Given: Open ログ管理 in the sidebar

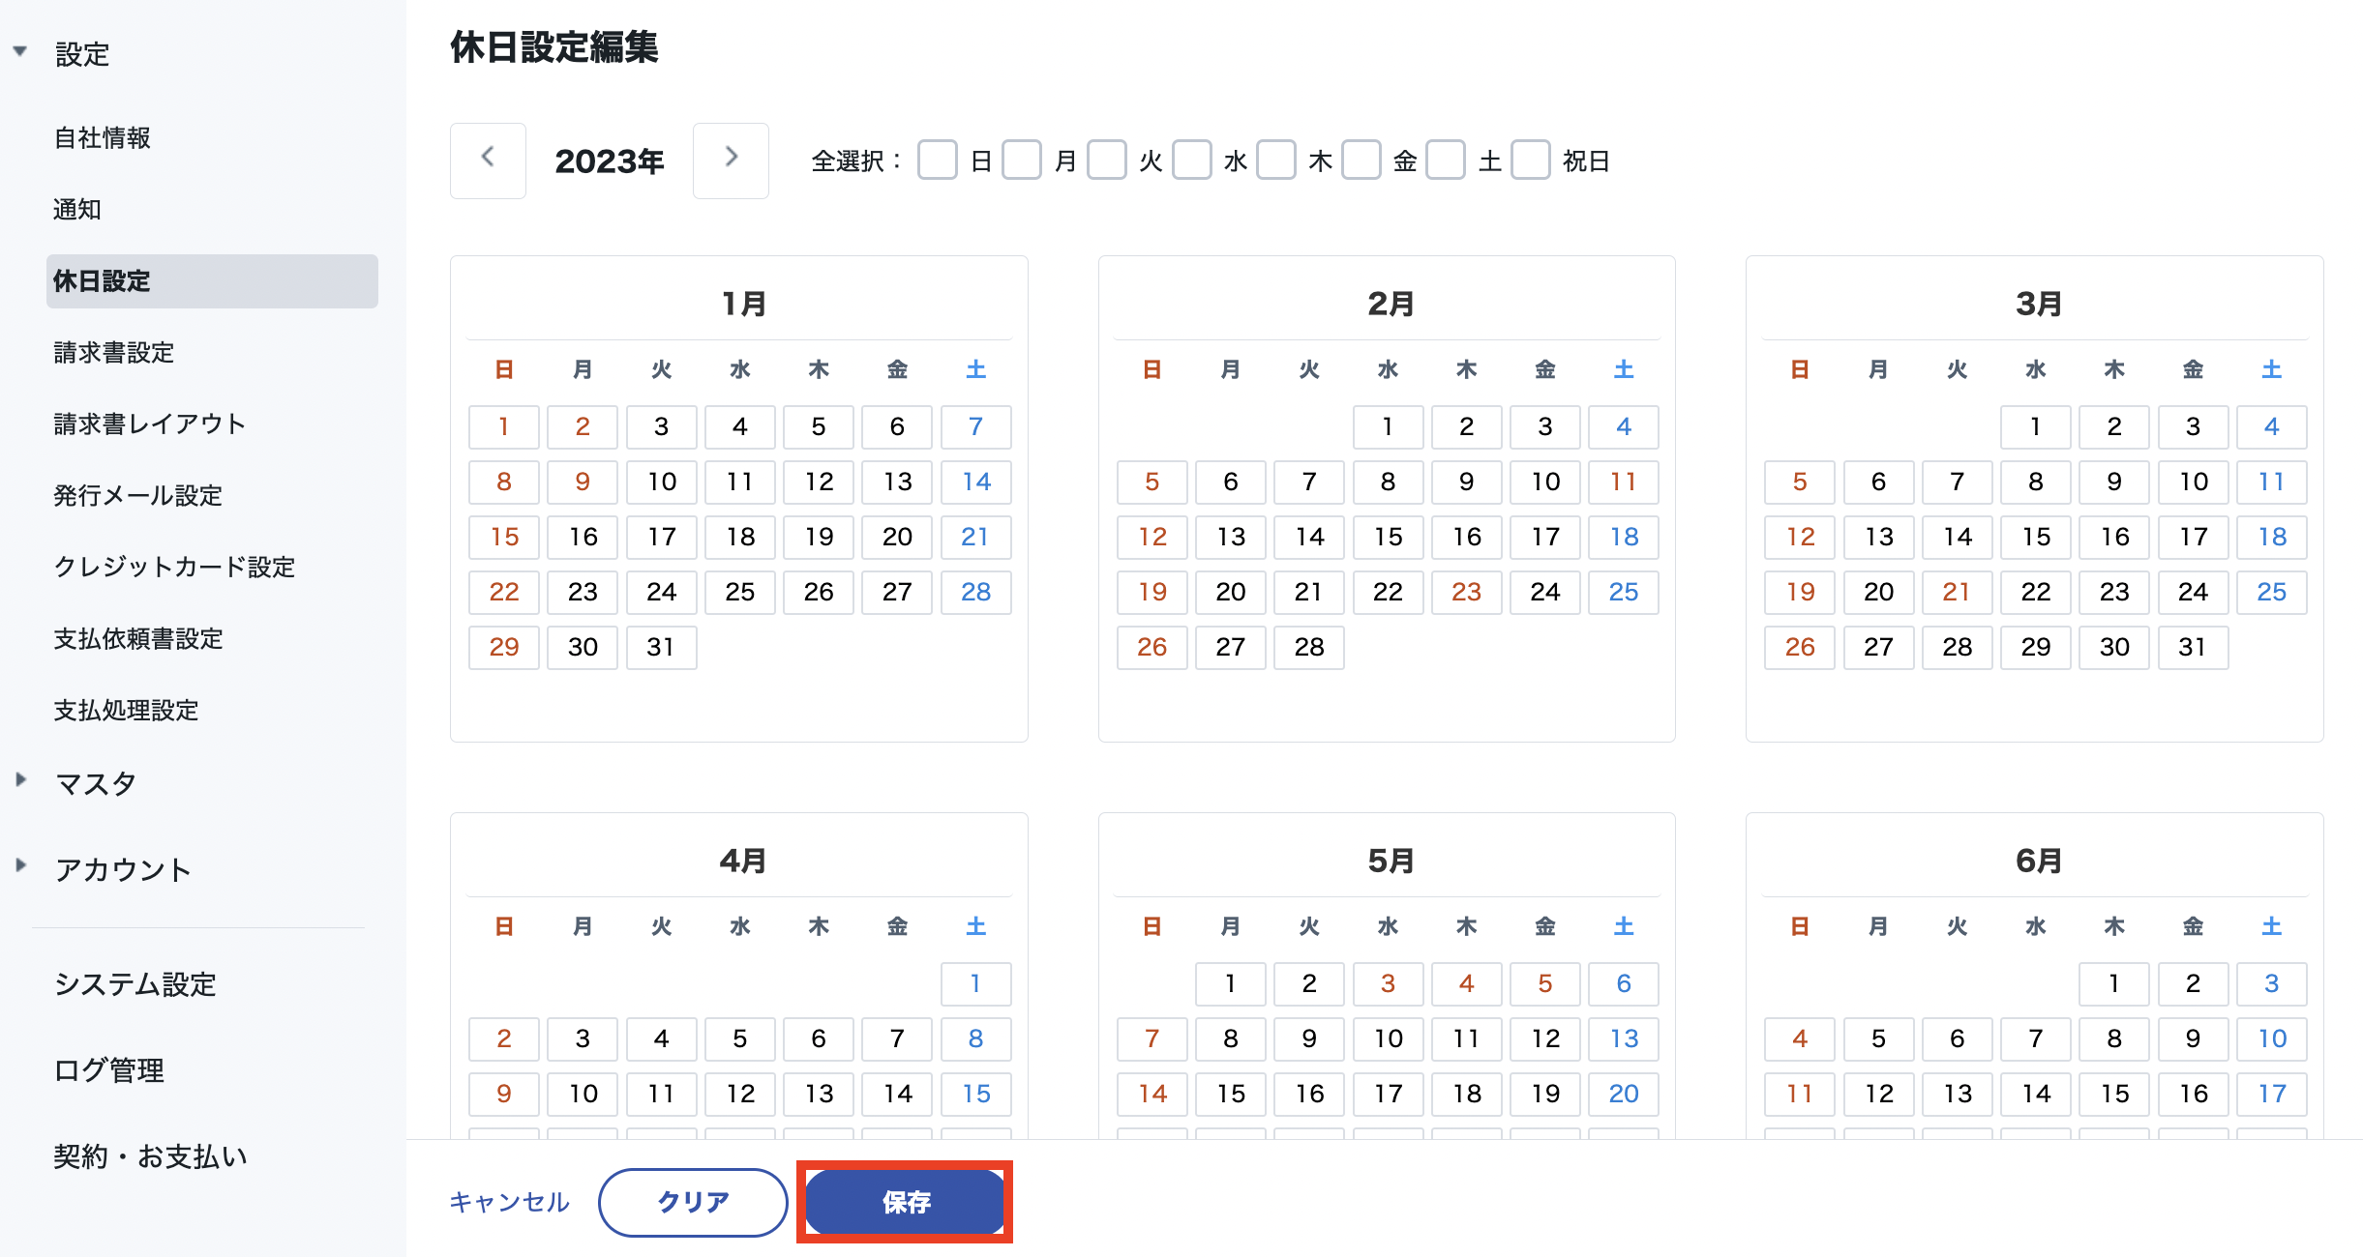Looking at the screenshot, I should pos(109,1070).
